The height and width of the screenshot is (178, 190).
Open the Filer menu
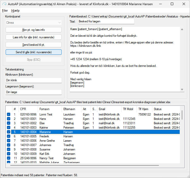(5, 11)
